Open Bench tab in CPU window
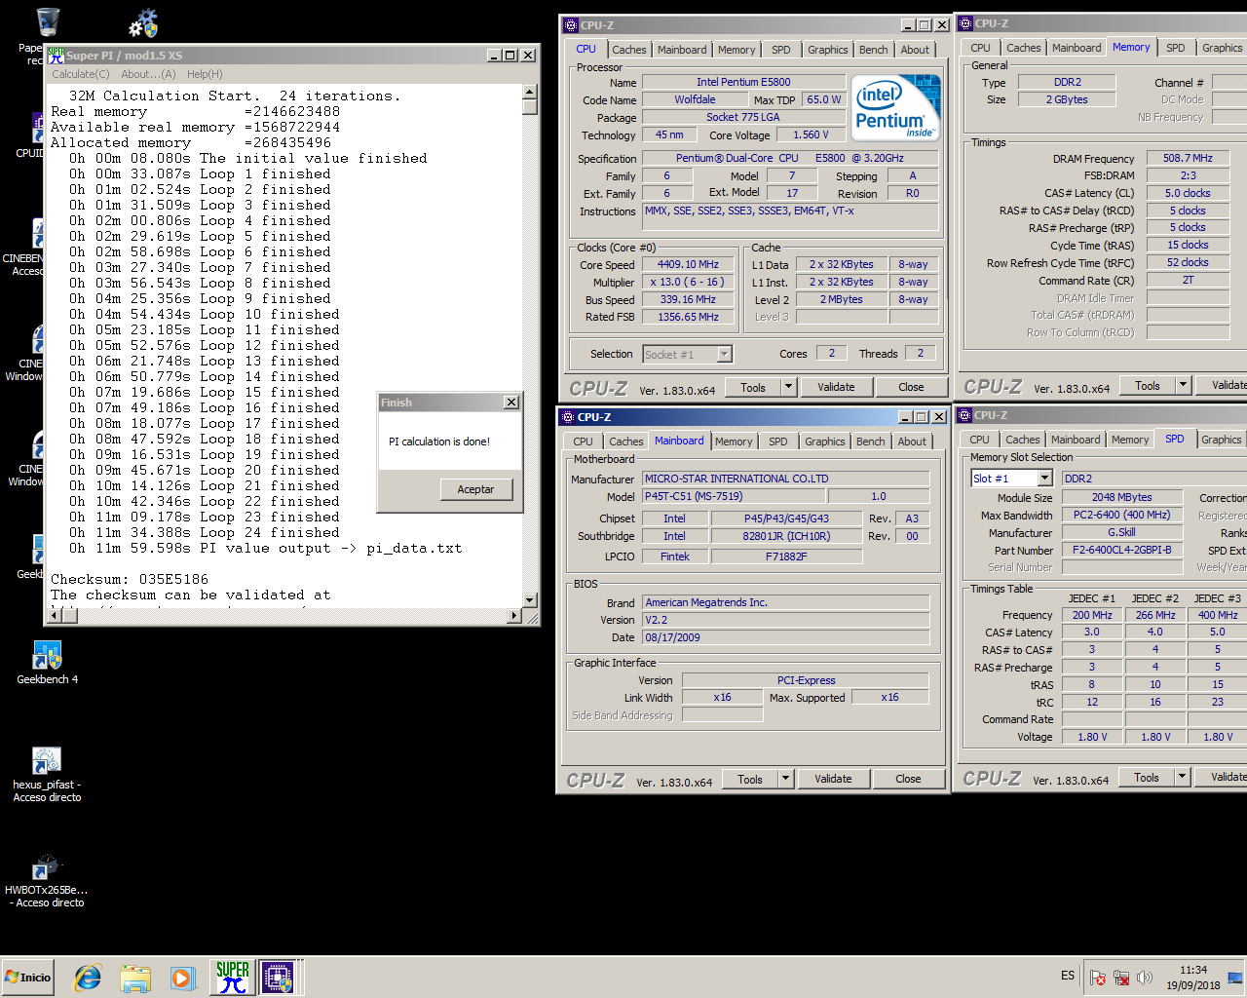 click(874, 50)
